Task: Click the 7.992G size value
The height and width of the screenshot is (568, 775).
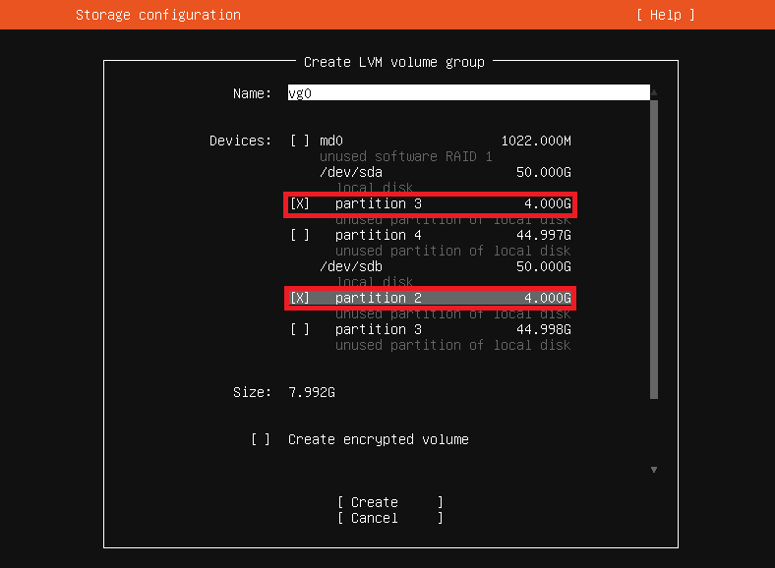Action: click(312, 392)
